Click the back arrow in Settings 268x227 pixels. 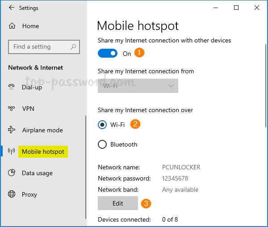coord(12,8)
